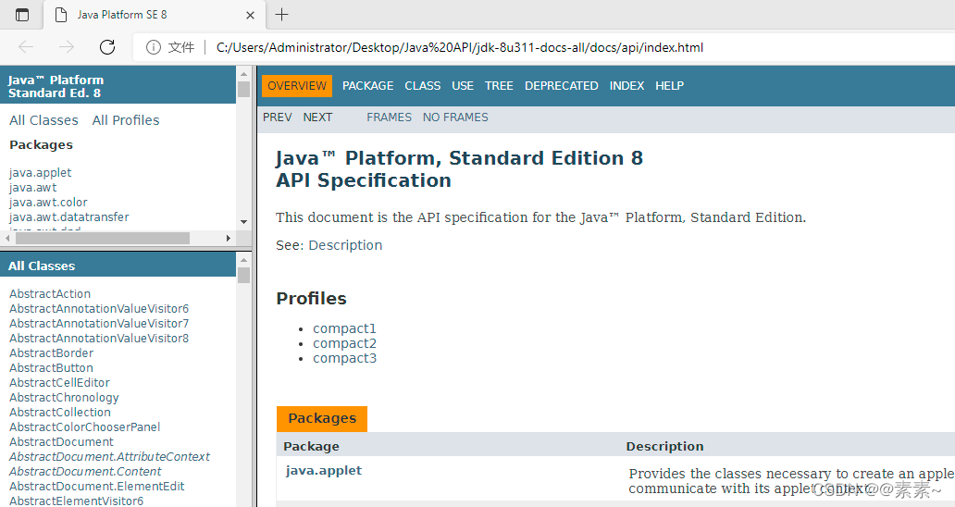Open the AbstractDocument class
The height and width of the screenshot is (507, 955).
[x=61, y=442]
